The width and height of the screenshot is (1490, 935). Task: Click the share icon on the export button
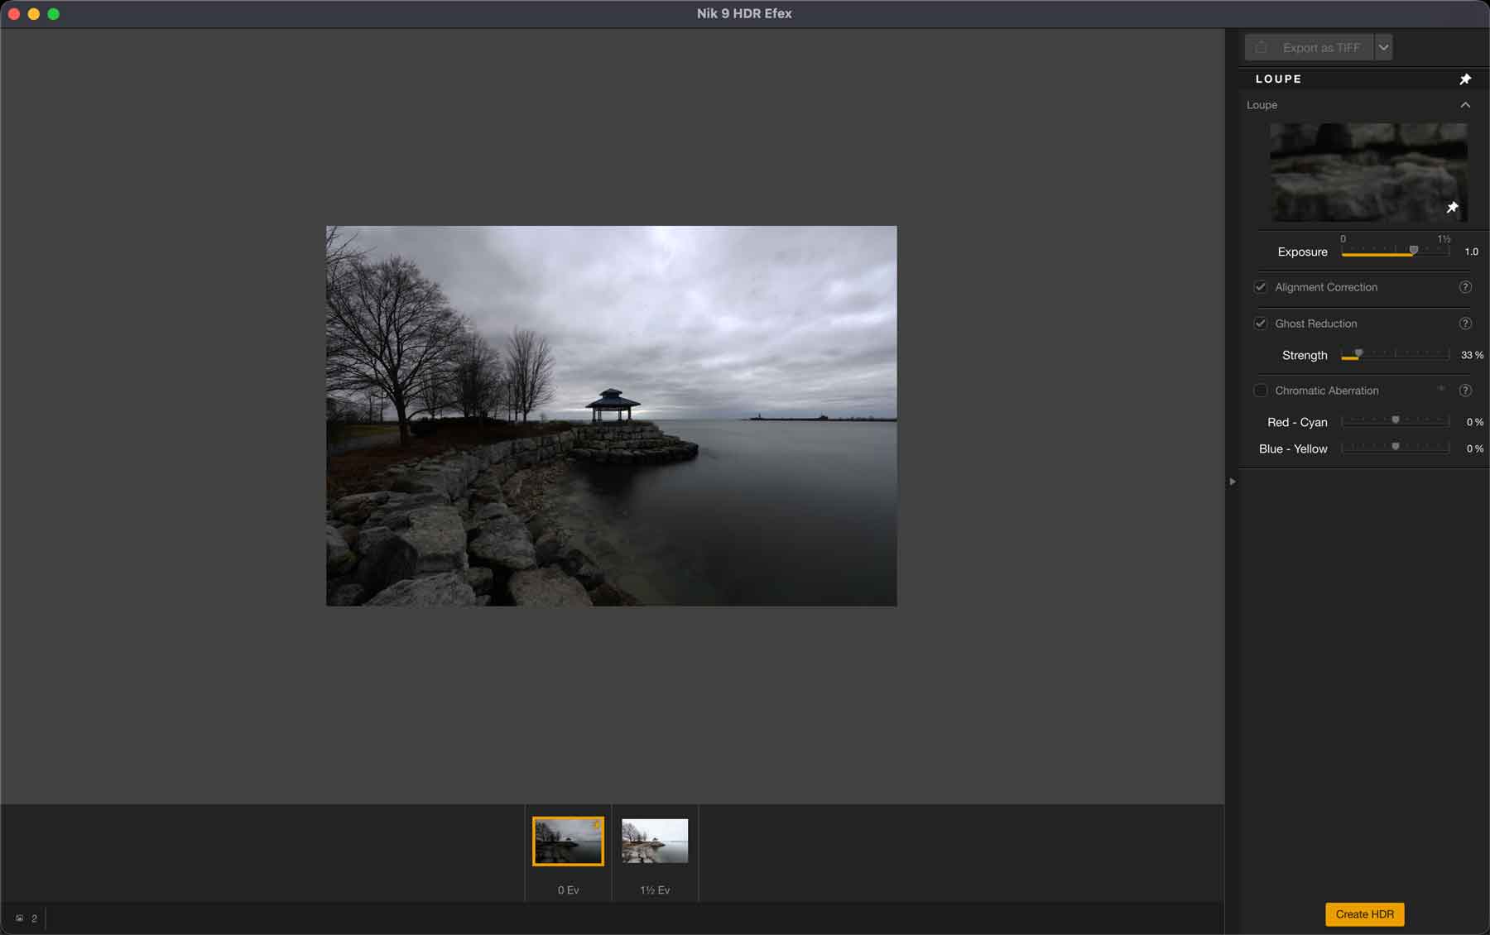[x=1261, y=48]
